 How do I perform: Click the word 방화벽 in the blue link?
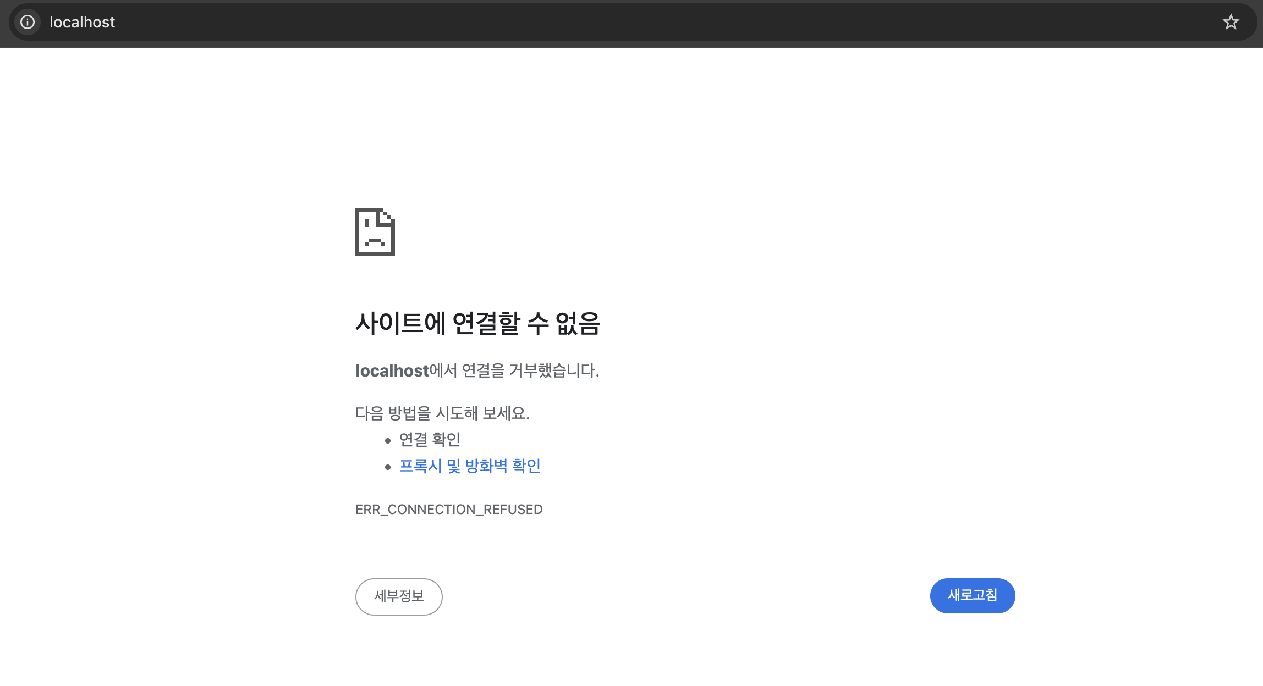pyautogui.click(x=486, y=466)
